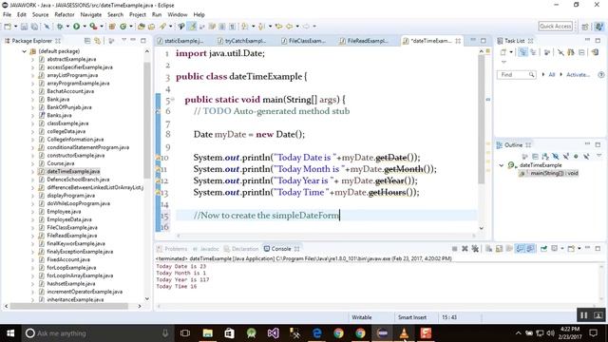Click the Windows Start button
Image resolution: width=608 pixels, height=342 pixels.
coord(10,333)
